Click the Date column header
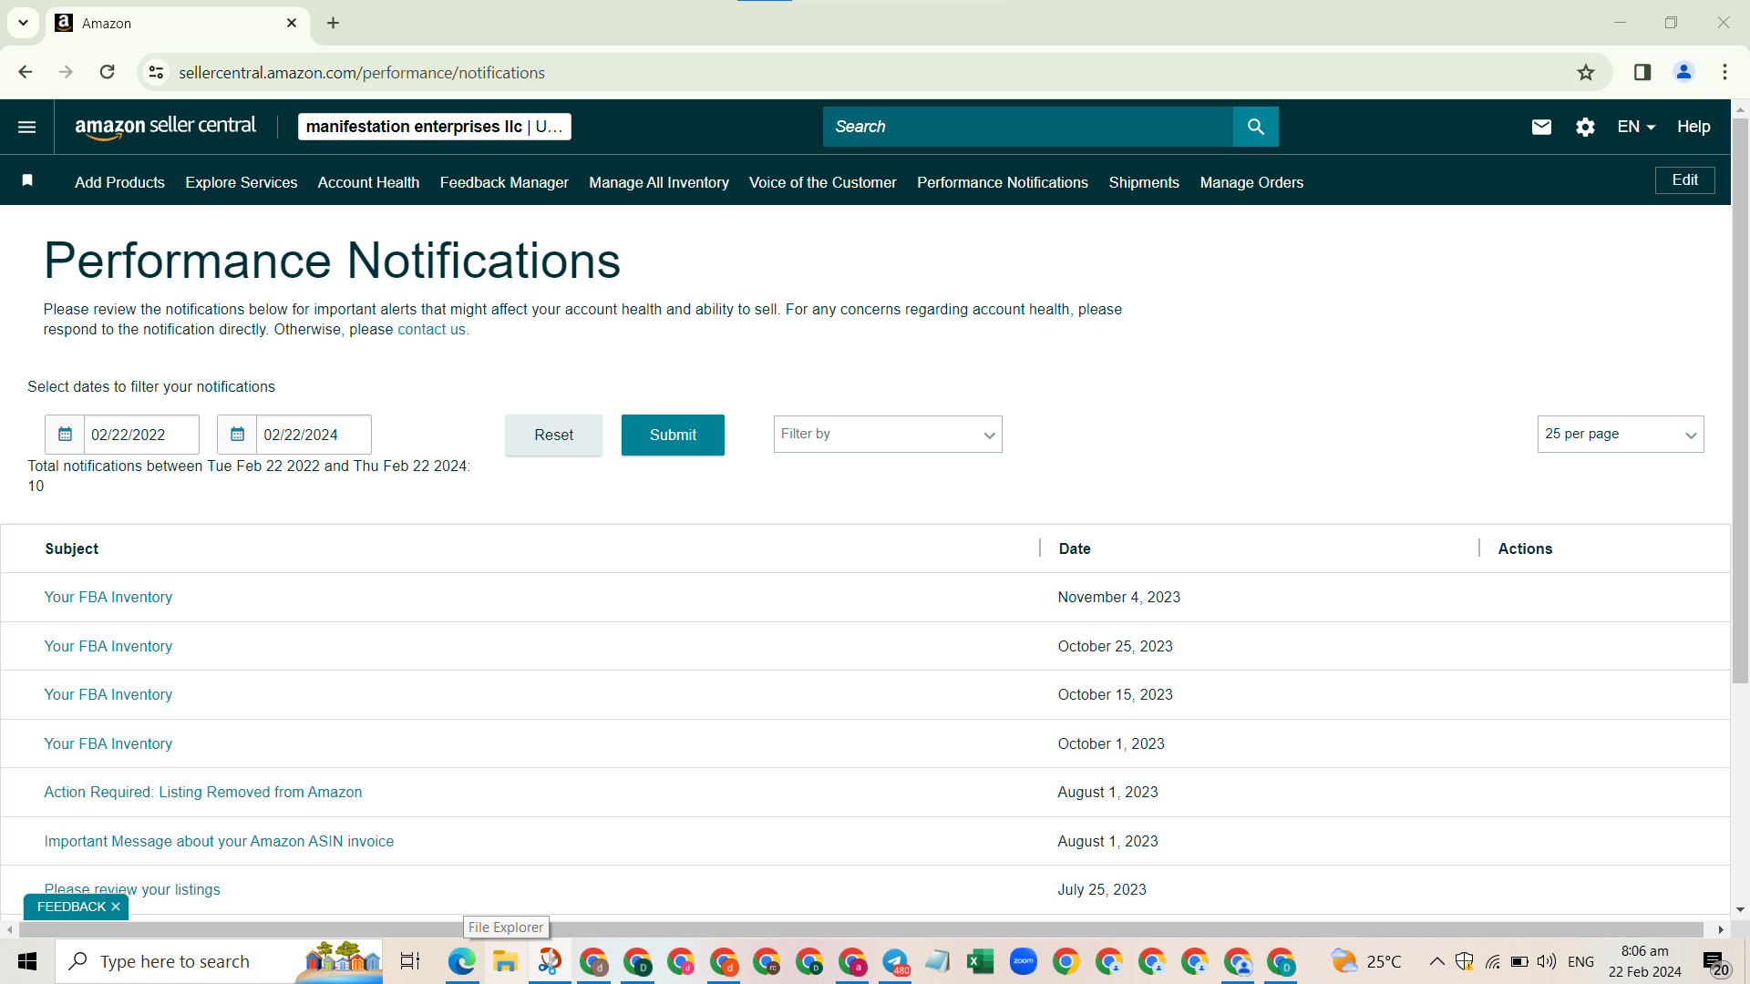 tap(1075, 548)
